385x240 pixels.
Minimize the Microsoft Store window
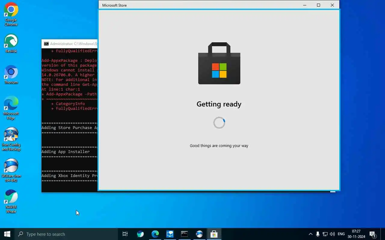(305, 5)
